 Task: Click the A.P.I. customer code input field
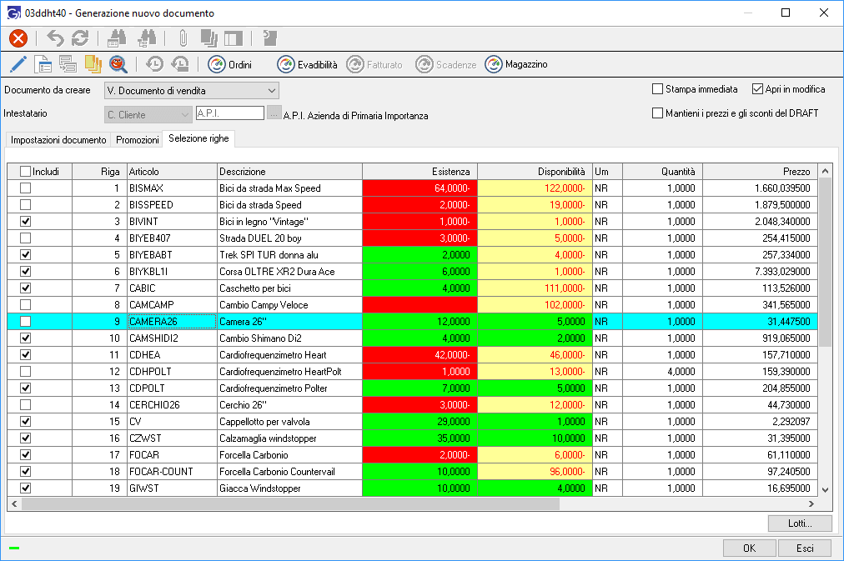(x=230, y=113)
